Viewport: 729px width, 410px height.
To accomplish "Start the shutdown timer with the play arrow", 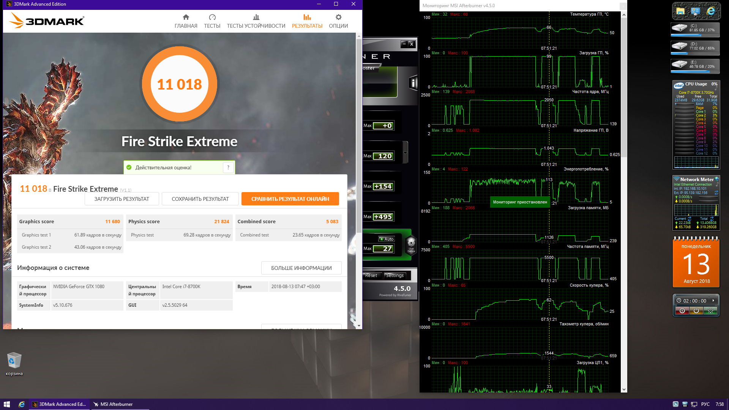I will click(x=713, y=301).
